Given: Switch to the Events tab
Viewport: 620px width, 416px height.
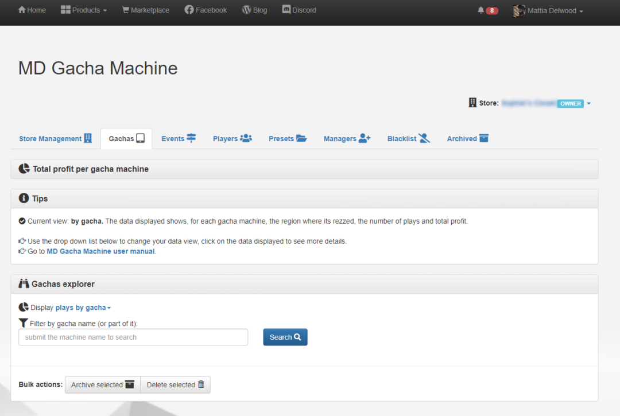Looking at the screenshot, I should (179, 138).
